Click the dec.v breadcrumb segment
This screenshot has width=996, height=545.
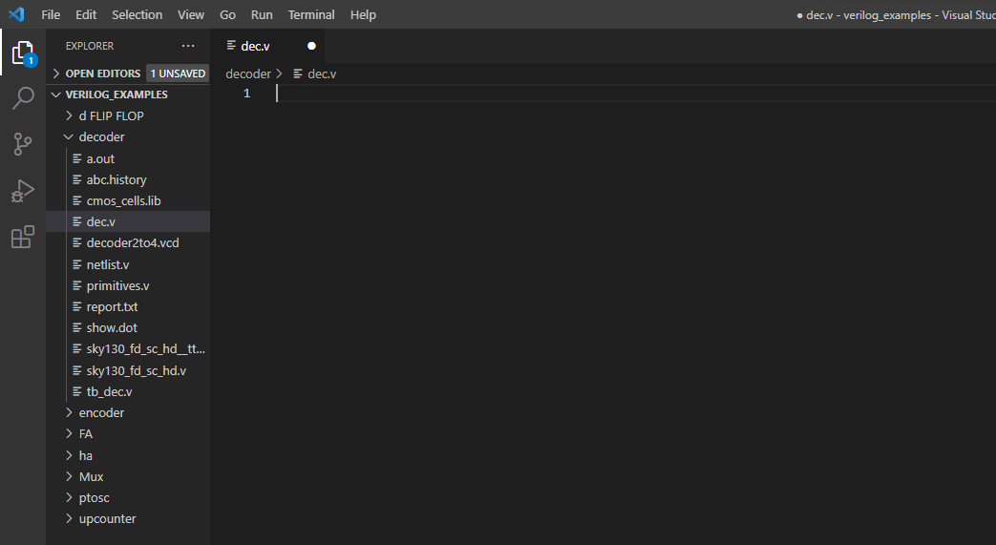tap(322, 73)
